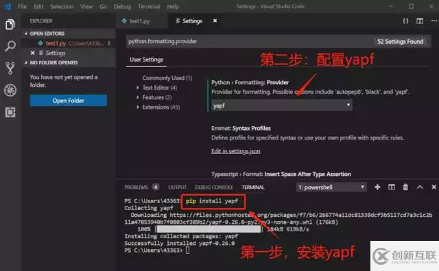Image resolution: width=439 pixels, height=271 pixels.
Task: Switch to the OUTPUT panel tab
Action: 177,188
